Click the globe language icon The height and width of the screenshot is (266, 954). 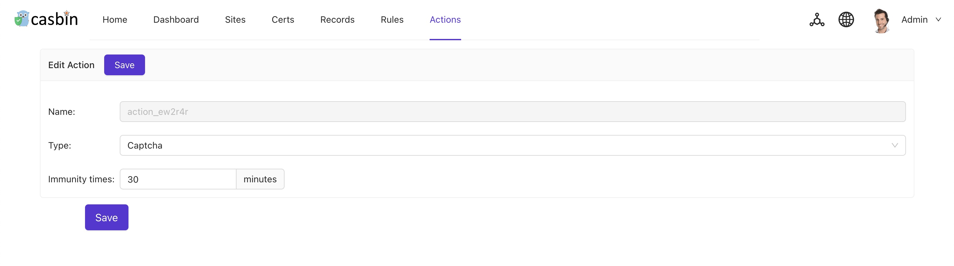coord(846,20)
